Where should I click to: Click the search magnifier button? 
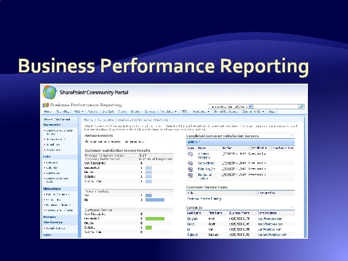click(302, 106)
